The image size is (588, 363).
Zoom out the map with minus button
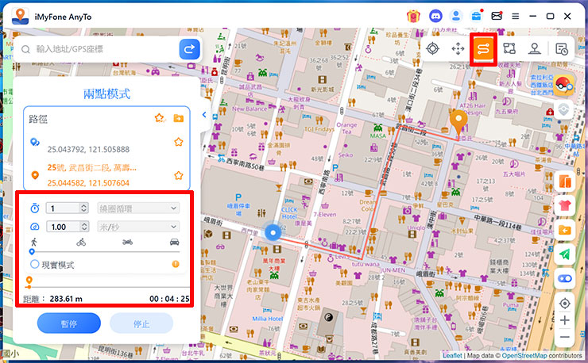[x=565, y=337]
